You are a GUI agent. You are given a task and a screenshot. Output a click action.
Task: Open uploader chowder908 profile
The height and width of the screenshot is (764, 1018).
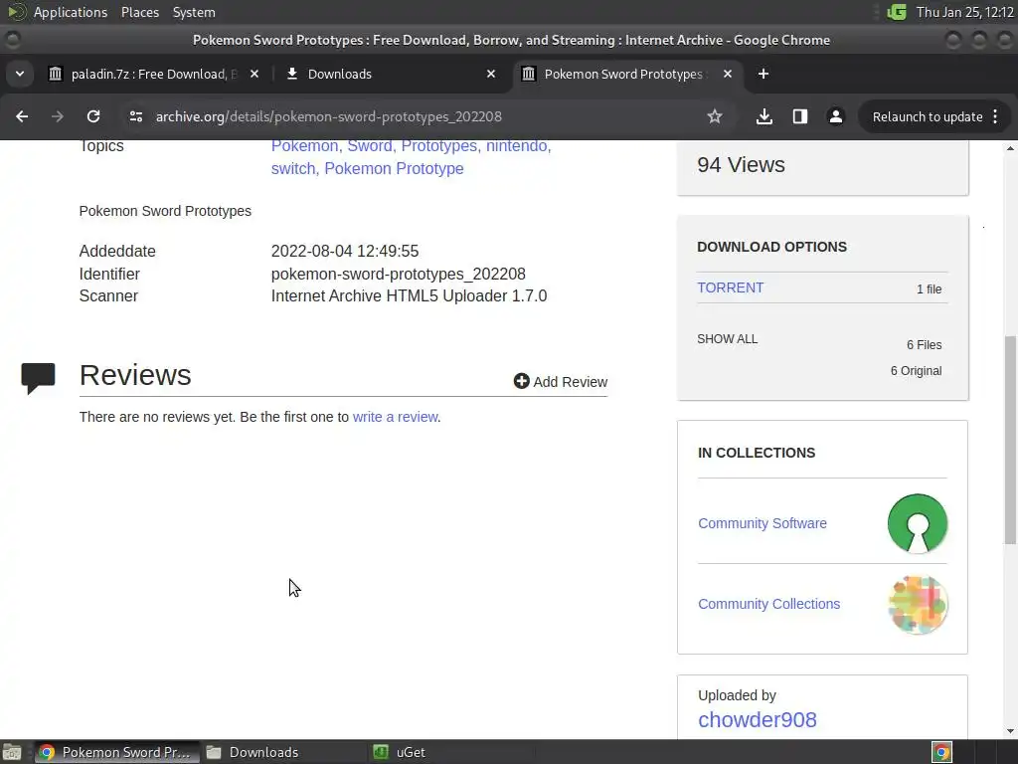[757, 720]
